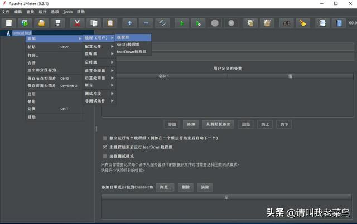Expand 断言 submenu
The image size is (357, 224).
99,85
